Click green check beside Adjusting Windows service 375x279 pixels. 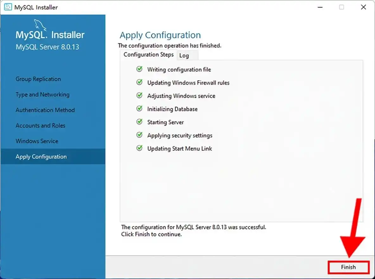coord(139,95)
